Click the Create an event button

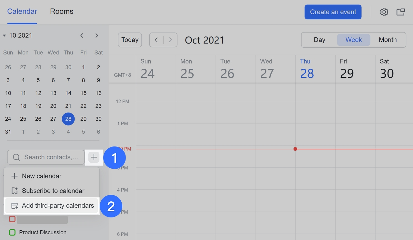click(333, 12)
